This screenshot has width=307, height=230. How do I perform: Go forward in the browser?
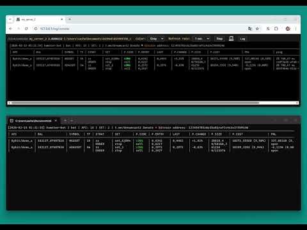[19, 29]
